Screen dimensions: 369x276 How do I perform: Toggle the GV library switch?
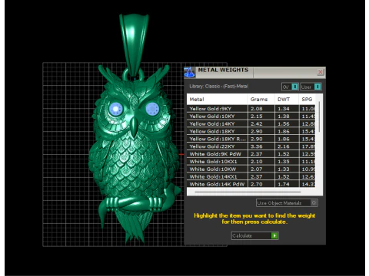coord(290,87)
